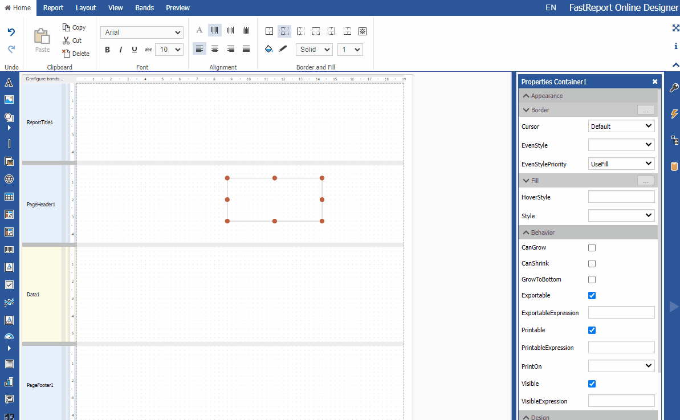Align text to center horizontally
The height and width of the screenshot is (420, 680).
click(215, 49)
